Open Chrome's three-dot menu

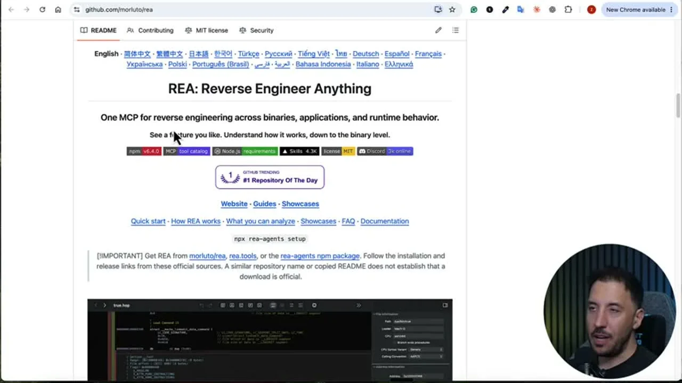[672, 10]
